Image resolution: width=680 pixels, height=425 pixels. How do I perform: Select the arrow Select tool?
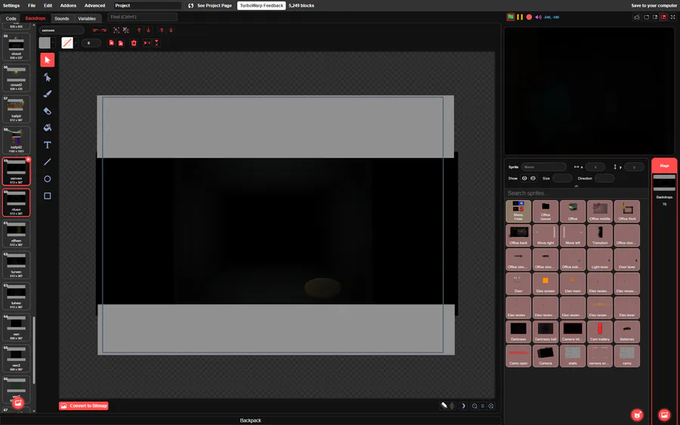[x=48, y=60]
